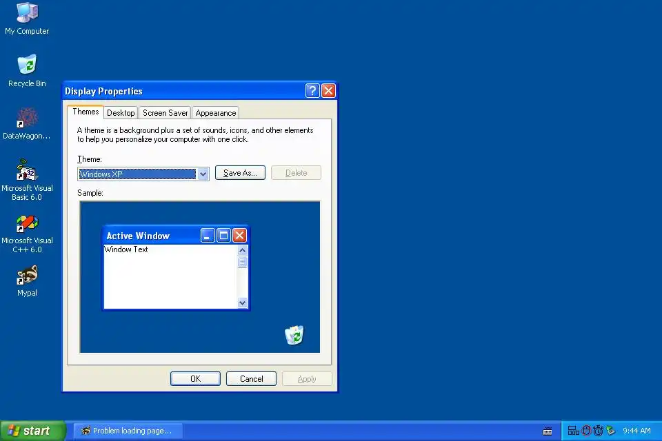Open the Appearance tab
The image size is (662, 441).
pos(216,113)
